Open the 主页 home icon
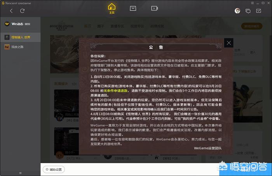Screen dimensions: 272x176 click(x=112, y=9)
